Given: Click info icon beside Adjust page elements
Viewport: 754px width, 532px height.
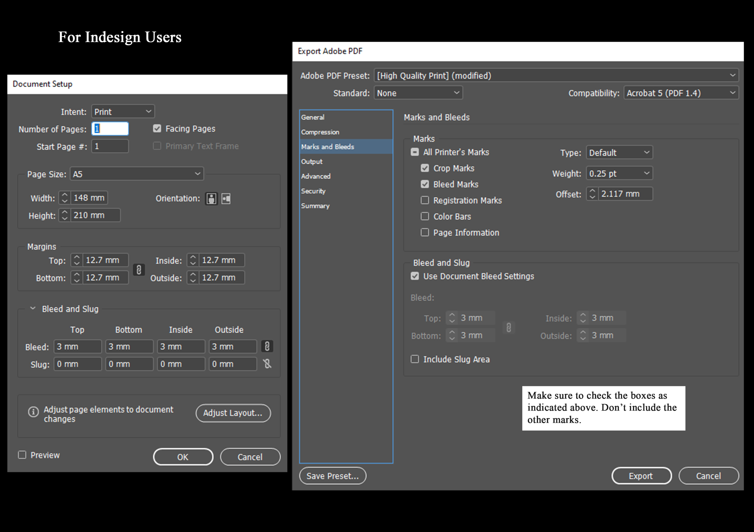Looking at the screenshot, I should [x=33, y=411].
